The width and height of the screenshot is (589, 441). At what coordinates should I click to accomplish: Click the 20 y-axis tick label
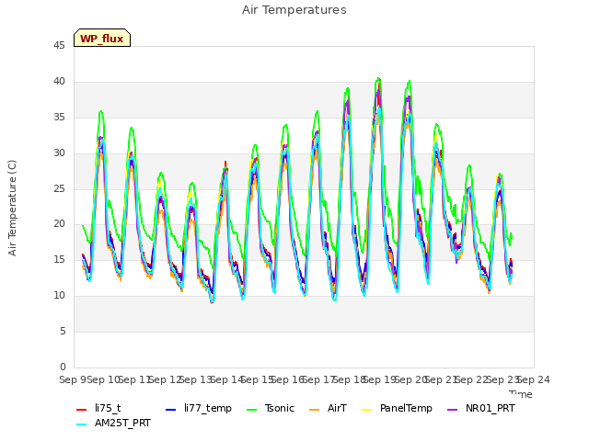point(59,224)
